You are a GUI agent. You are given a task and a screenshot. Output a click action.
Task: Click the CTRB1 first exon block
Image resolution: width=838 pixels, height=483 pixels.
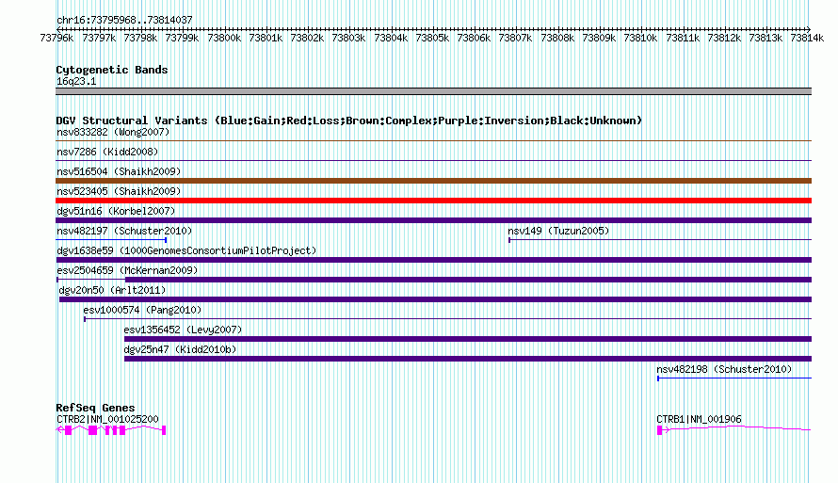click(x=660, y=430)
